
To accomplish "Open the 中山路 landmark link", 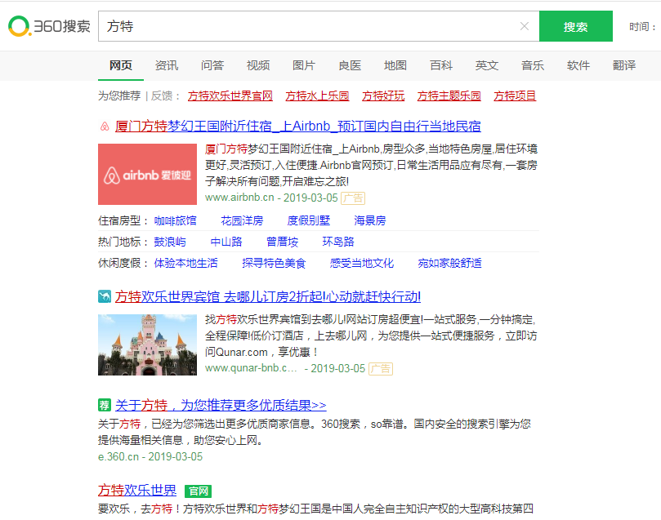I will [226, 242].
